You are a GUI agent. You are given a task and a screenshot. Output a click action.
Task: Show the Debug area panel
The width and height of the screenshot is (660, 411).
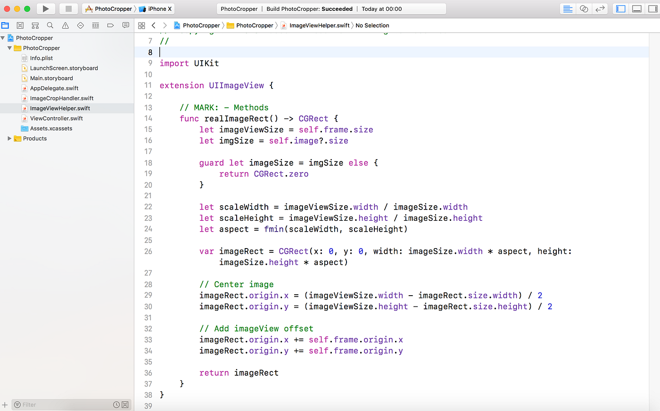pos(637,8)
